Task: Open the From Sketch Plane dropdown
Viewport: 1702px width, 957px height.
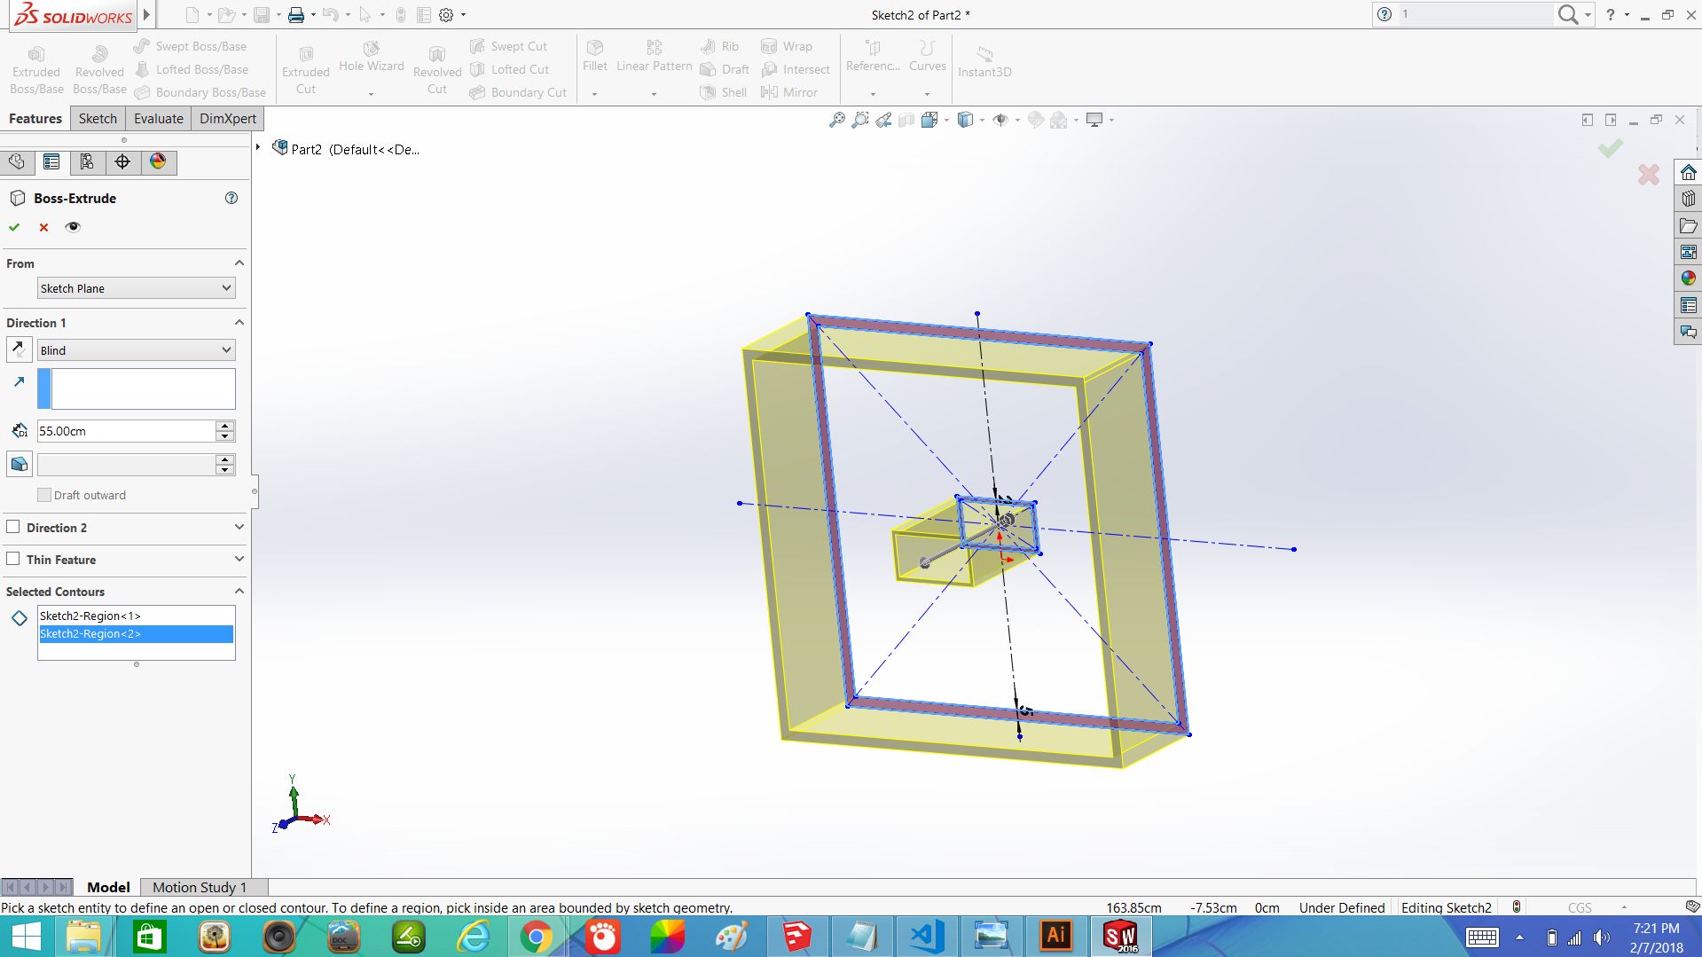Action: point(136,288)
